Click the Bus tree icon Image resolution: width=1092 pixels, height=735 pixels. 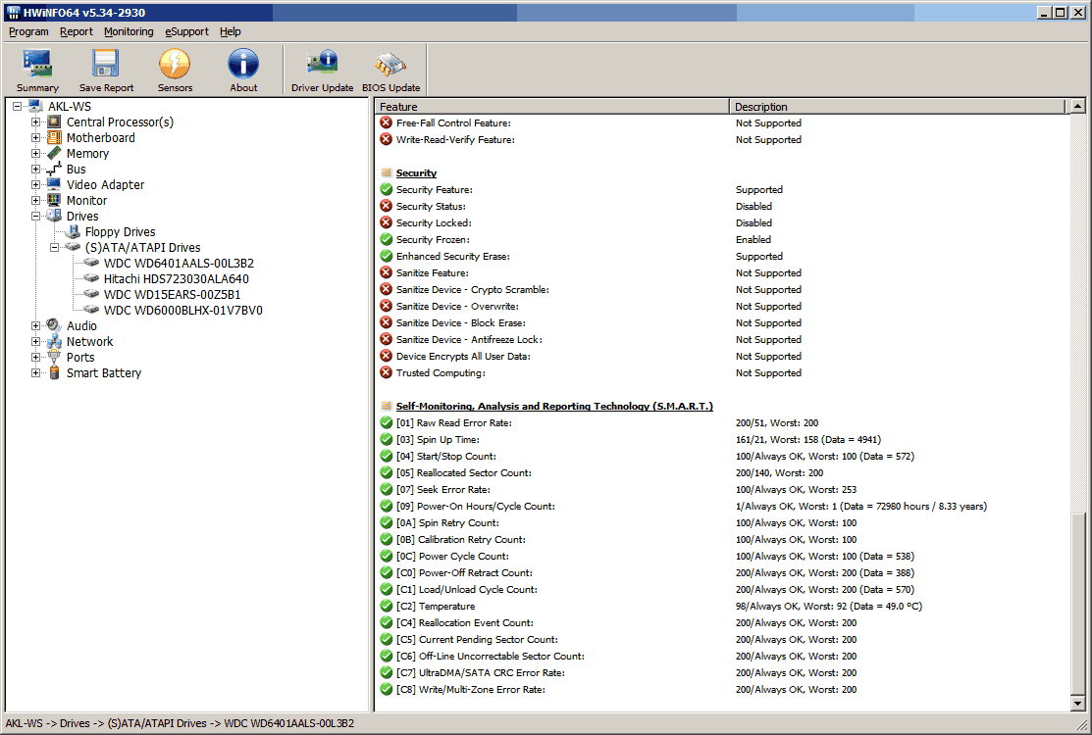pos(54,169)
